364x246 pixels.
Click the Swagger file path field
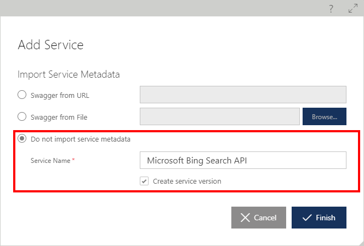(220, 116)
